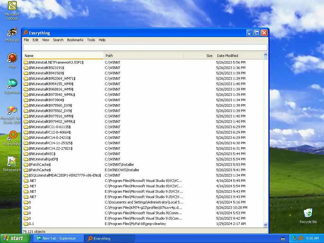
Task: Open the Pego desktop shortcut
Action: click(12, 60)
